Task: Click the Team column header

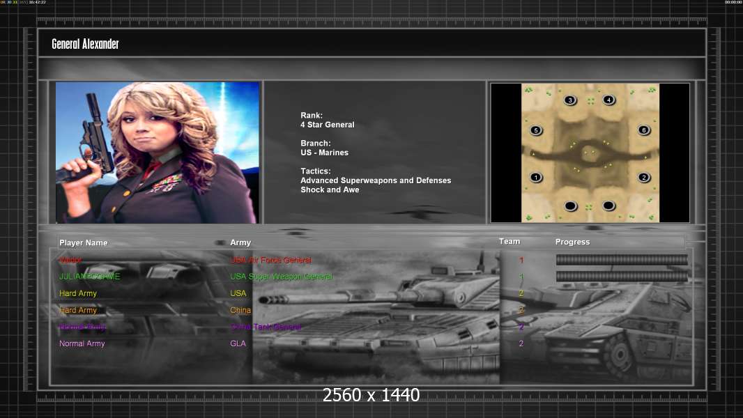Action: tap(510, 242)
